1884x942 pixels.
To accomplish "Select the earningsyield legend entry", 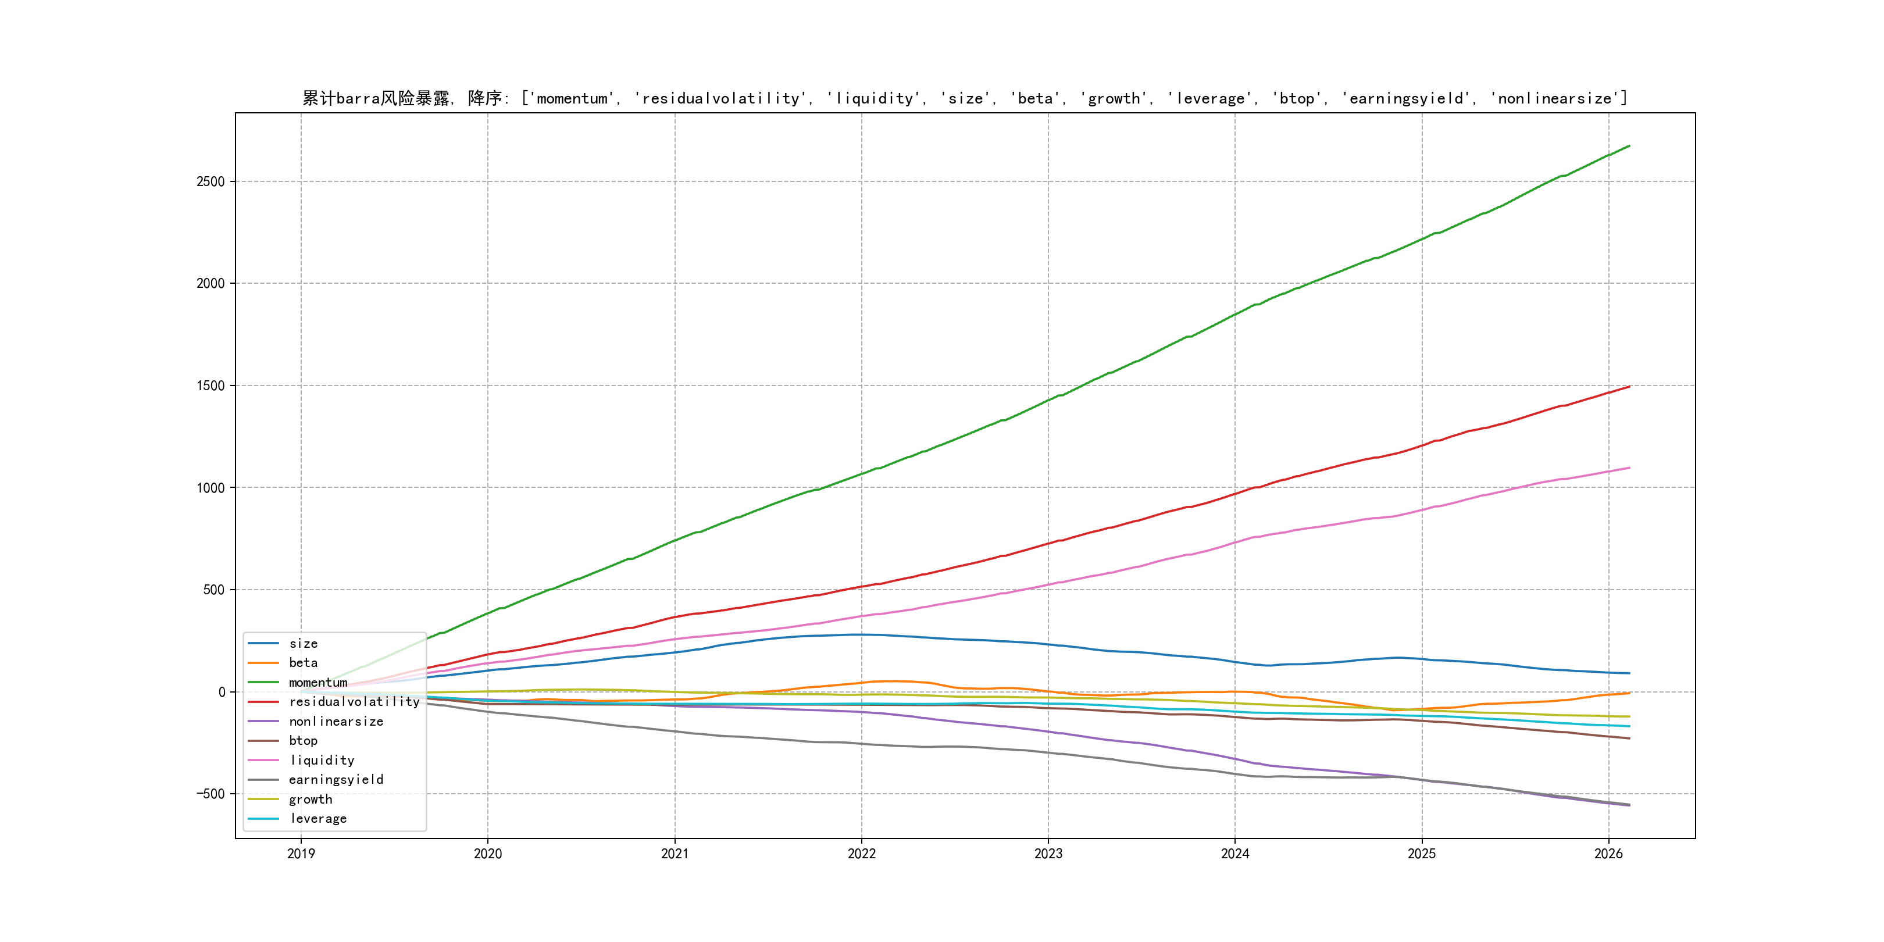I will pyautogui.click(x=336, y=780).
